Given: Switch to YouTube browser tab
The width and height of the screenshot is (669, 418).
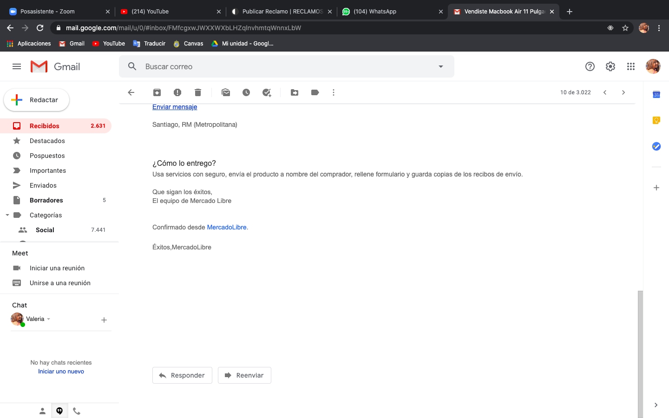Looking at the screenshot, I should click(170, 12).
